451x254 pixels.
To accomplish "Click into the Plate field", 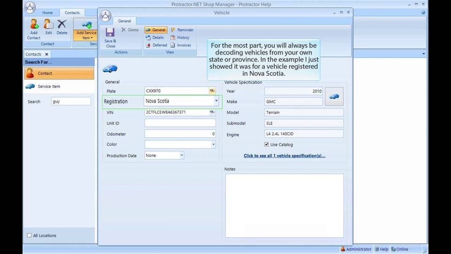I will pyautogui.click(x=177, y=91).
